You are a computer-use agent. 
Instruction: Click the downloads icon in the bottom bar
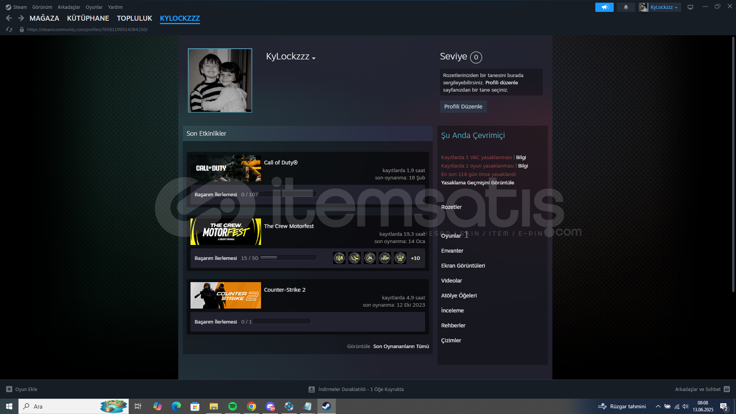pos(312,389)
